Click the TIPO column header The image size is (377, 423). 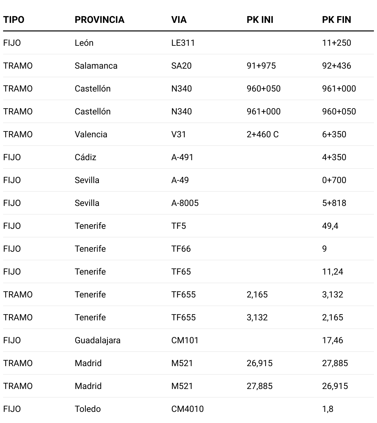14,20
